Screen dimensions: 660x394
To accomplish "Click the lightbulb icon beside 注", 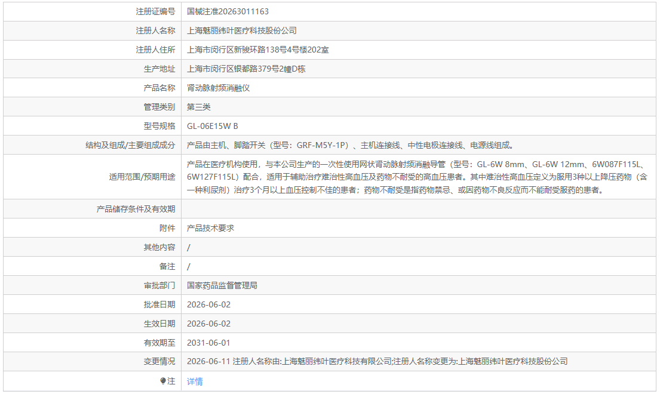I will coord(163,381).
